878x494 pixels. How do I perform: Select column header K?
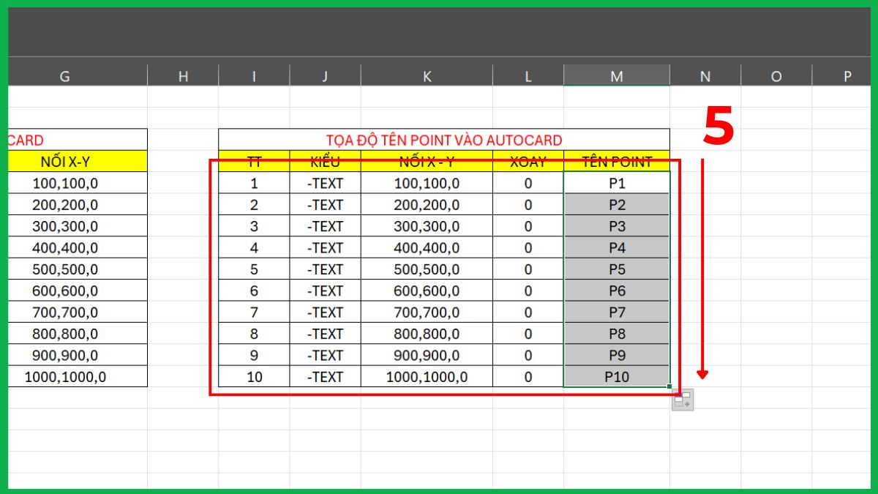(427, 75)
